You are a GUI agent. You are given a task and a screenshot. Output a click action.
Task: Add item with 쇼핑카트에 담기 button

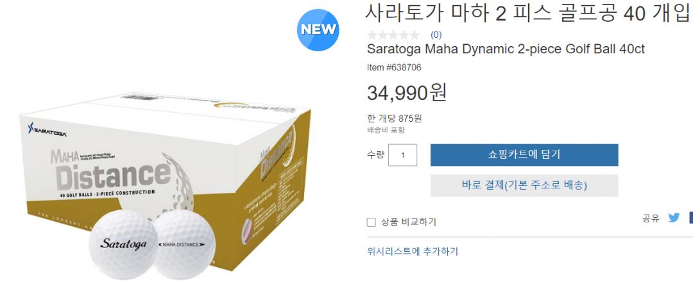524,155
